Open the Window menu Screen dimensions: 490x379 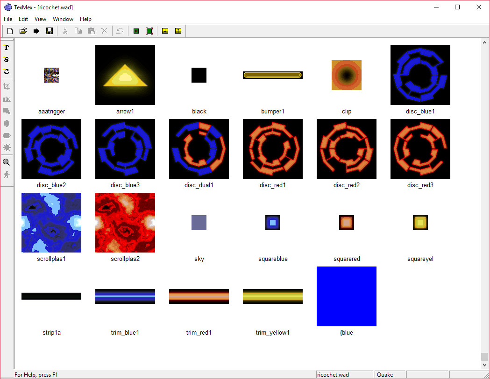pyautogui.click(x=63, y=19)
